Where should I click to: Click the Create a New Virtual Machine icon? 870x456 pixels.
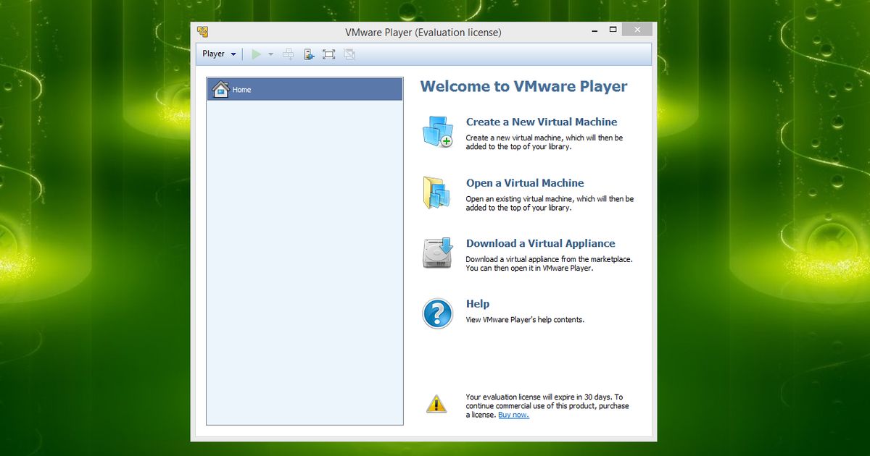(437, 132)
